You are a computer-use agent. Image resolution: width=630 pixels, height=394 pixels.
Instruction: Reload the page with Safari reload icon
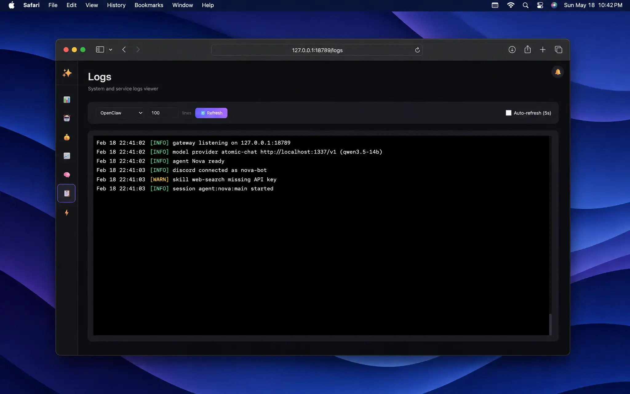coord(417,50)
